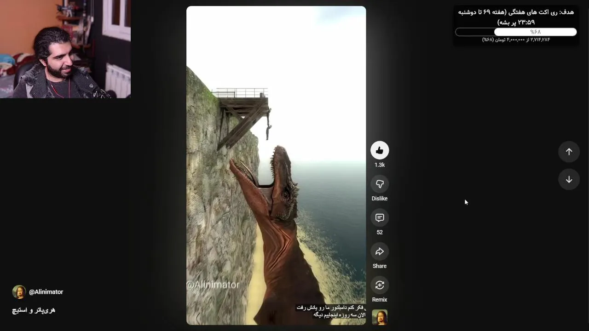Click the Dislike label
This screenshot has height=331, width=589.
point(380,199)
